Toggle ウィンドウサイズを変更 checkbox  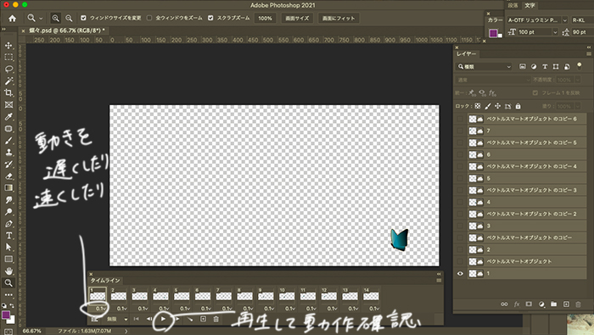point(83,18)
